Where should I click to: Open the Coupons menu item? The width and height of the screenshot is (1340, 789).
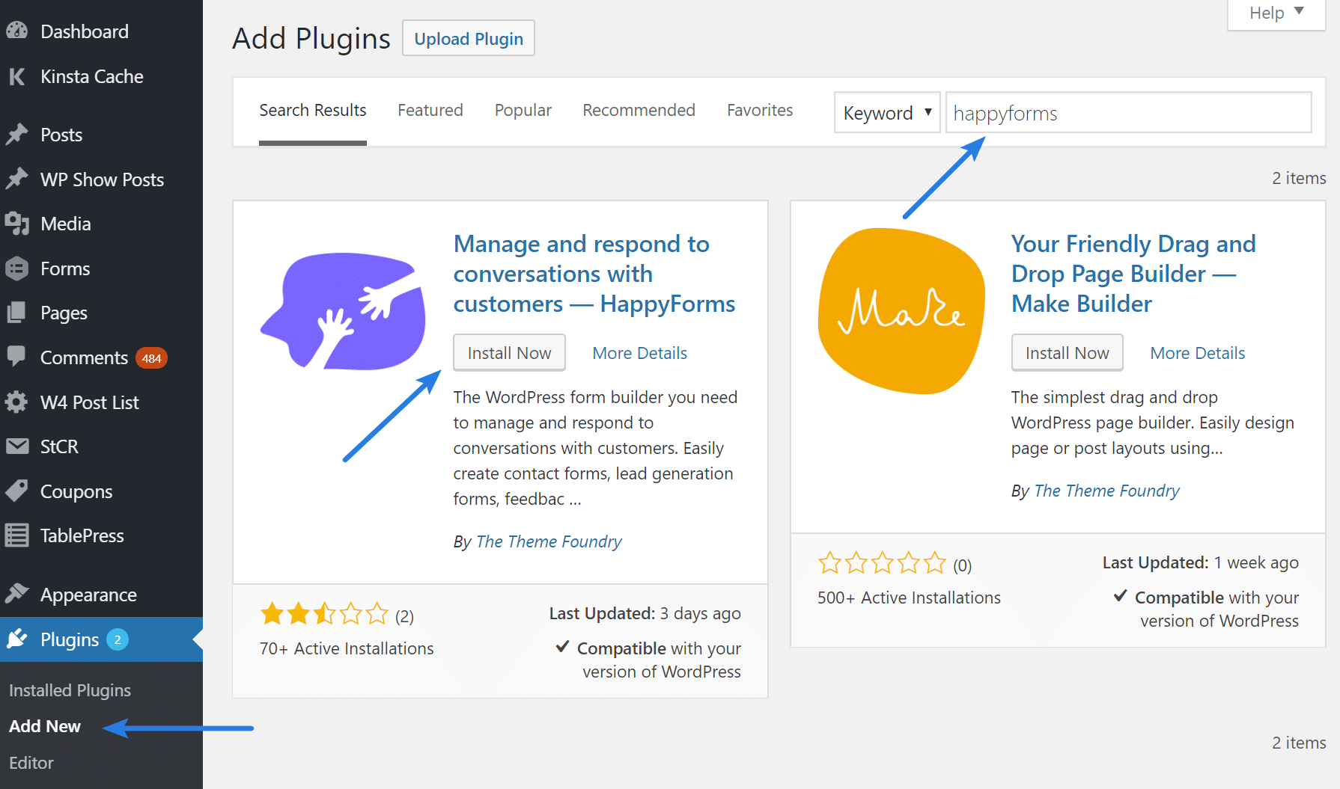(x=101, y=491)
